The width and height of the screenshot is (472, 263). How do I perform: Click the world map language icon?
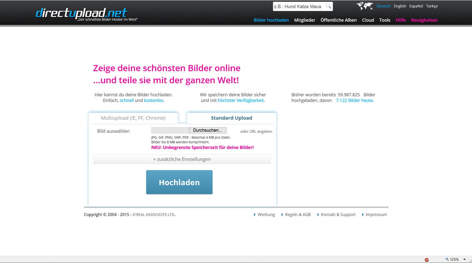pyautogui.click(x=365, y=6)
